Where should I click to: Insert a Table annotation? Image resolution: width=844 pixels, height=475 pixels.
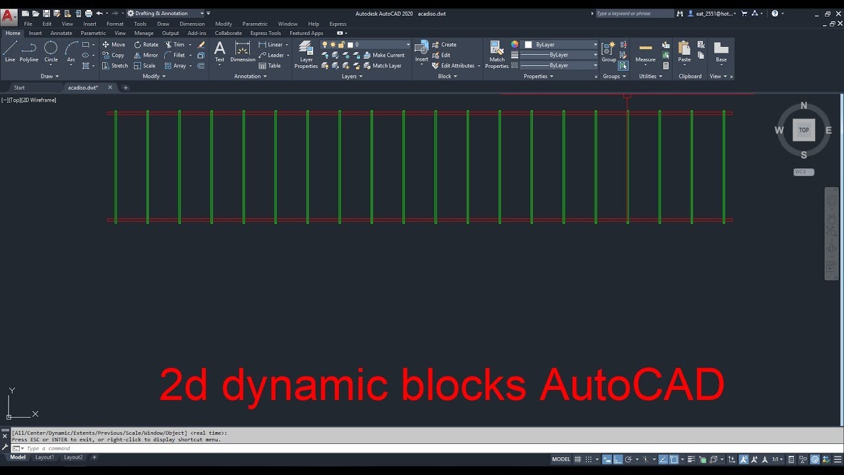point(270,66)
